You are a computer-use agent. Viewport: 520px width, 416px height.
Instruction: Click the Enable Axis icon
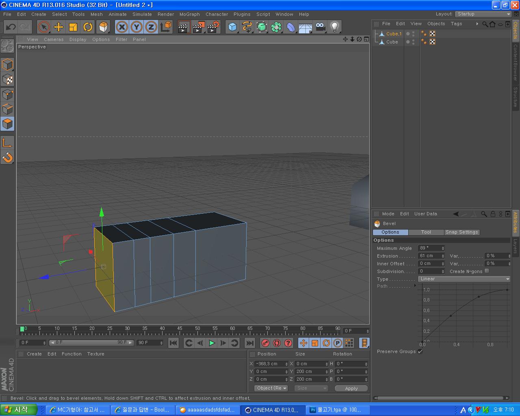point(8,143)
